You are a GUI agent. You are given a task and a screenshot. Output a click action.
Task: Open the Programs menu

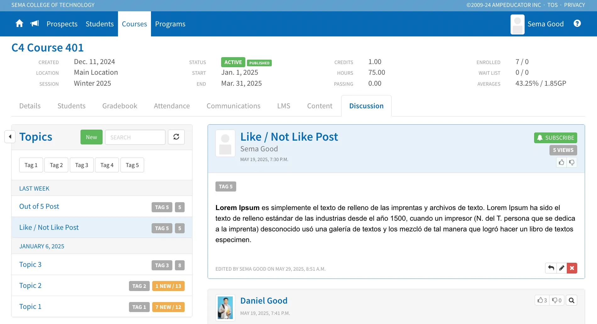coord(170,24)
